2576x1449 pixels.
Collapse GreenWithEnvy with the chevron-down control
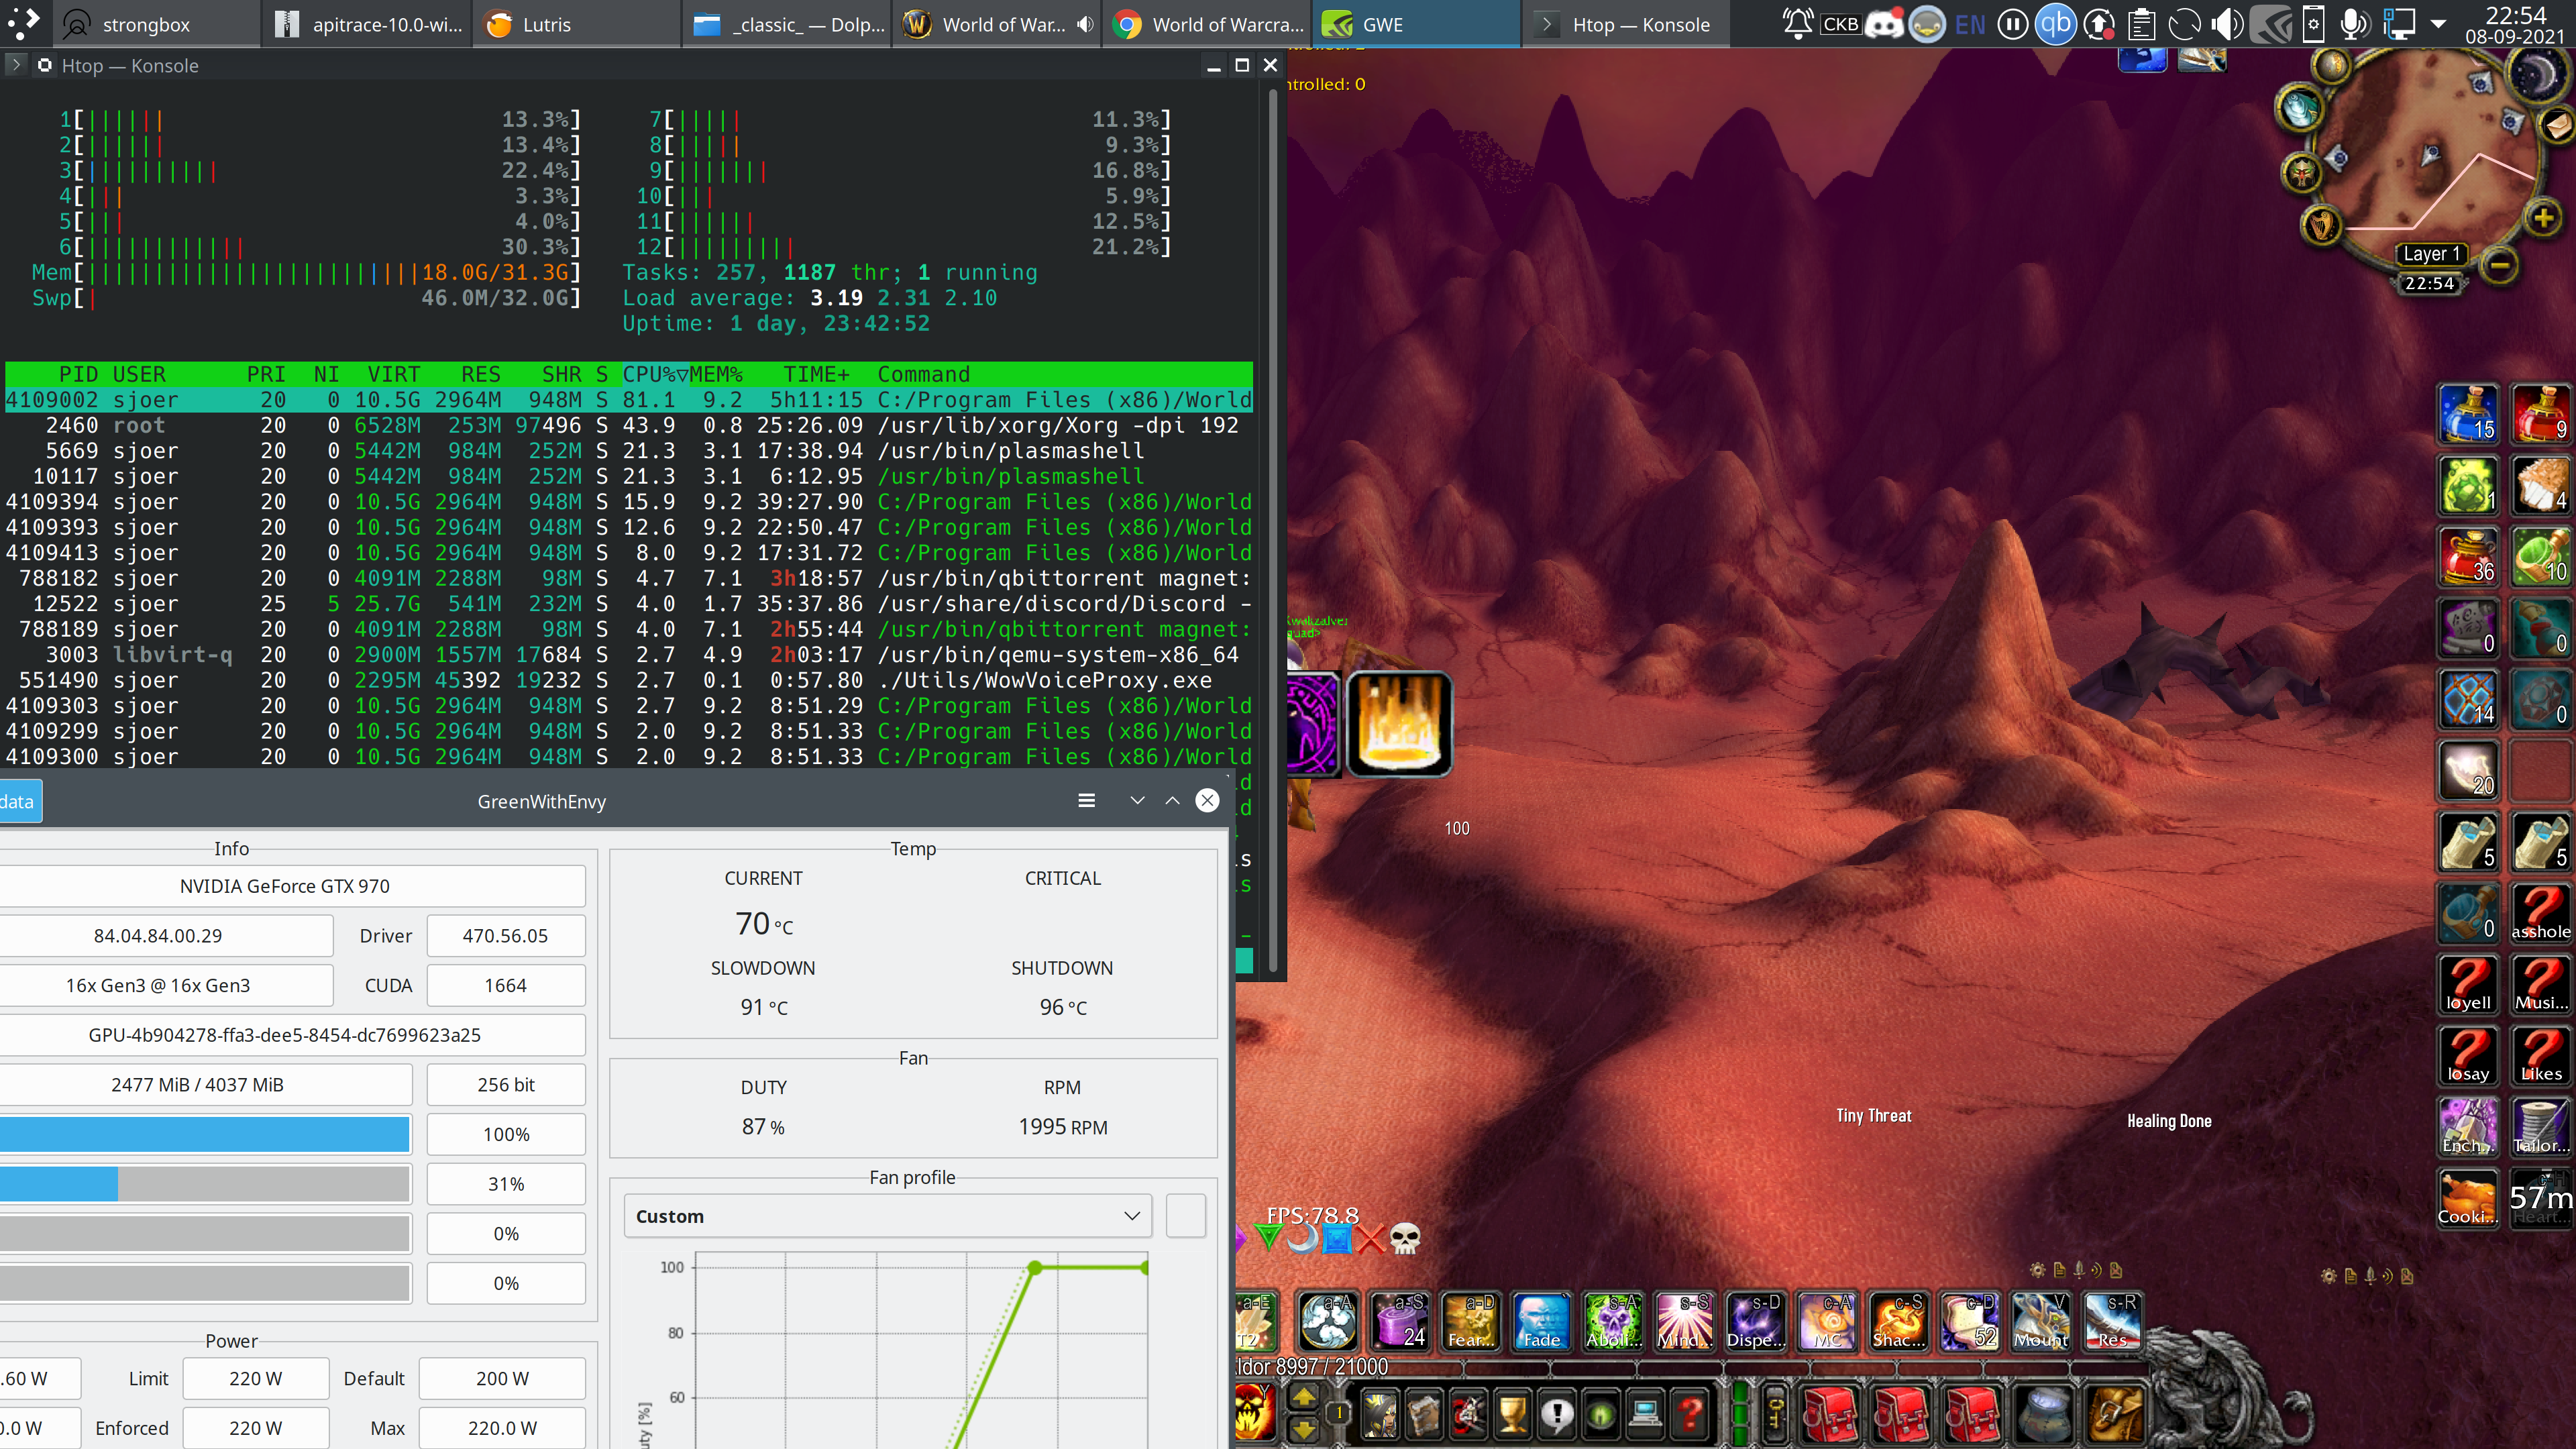(1137, 800)
